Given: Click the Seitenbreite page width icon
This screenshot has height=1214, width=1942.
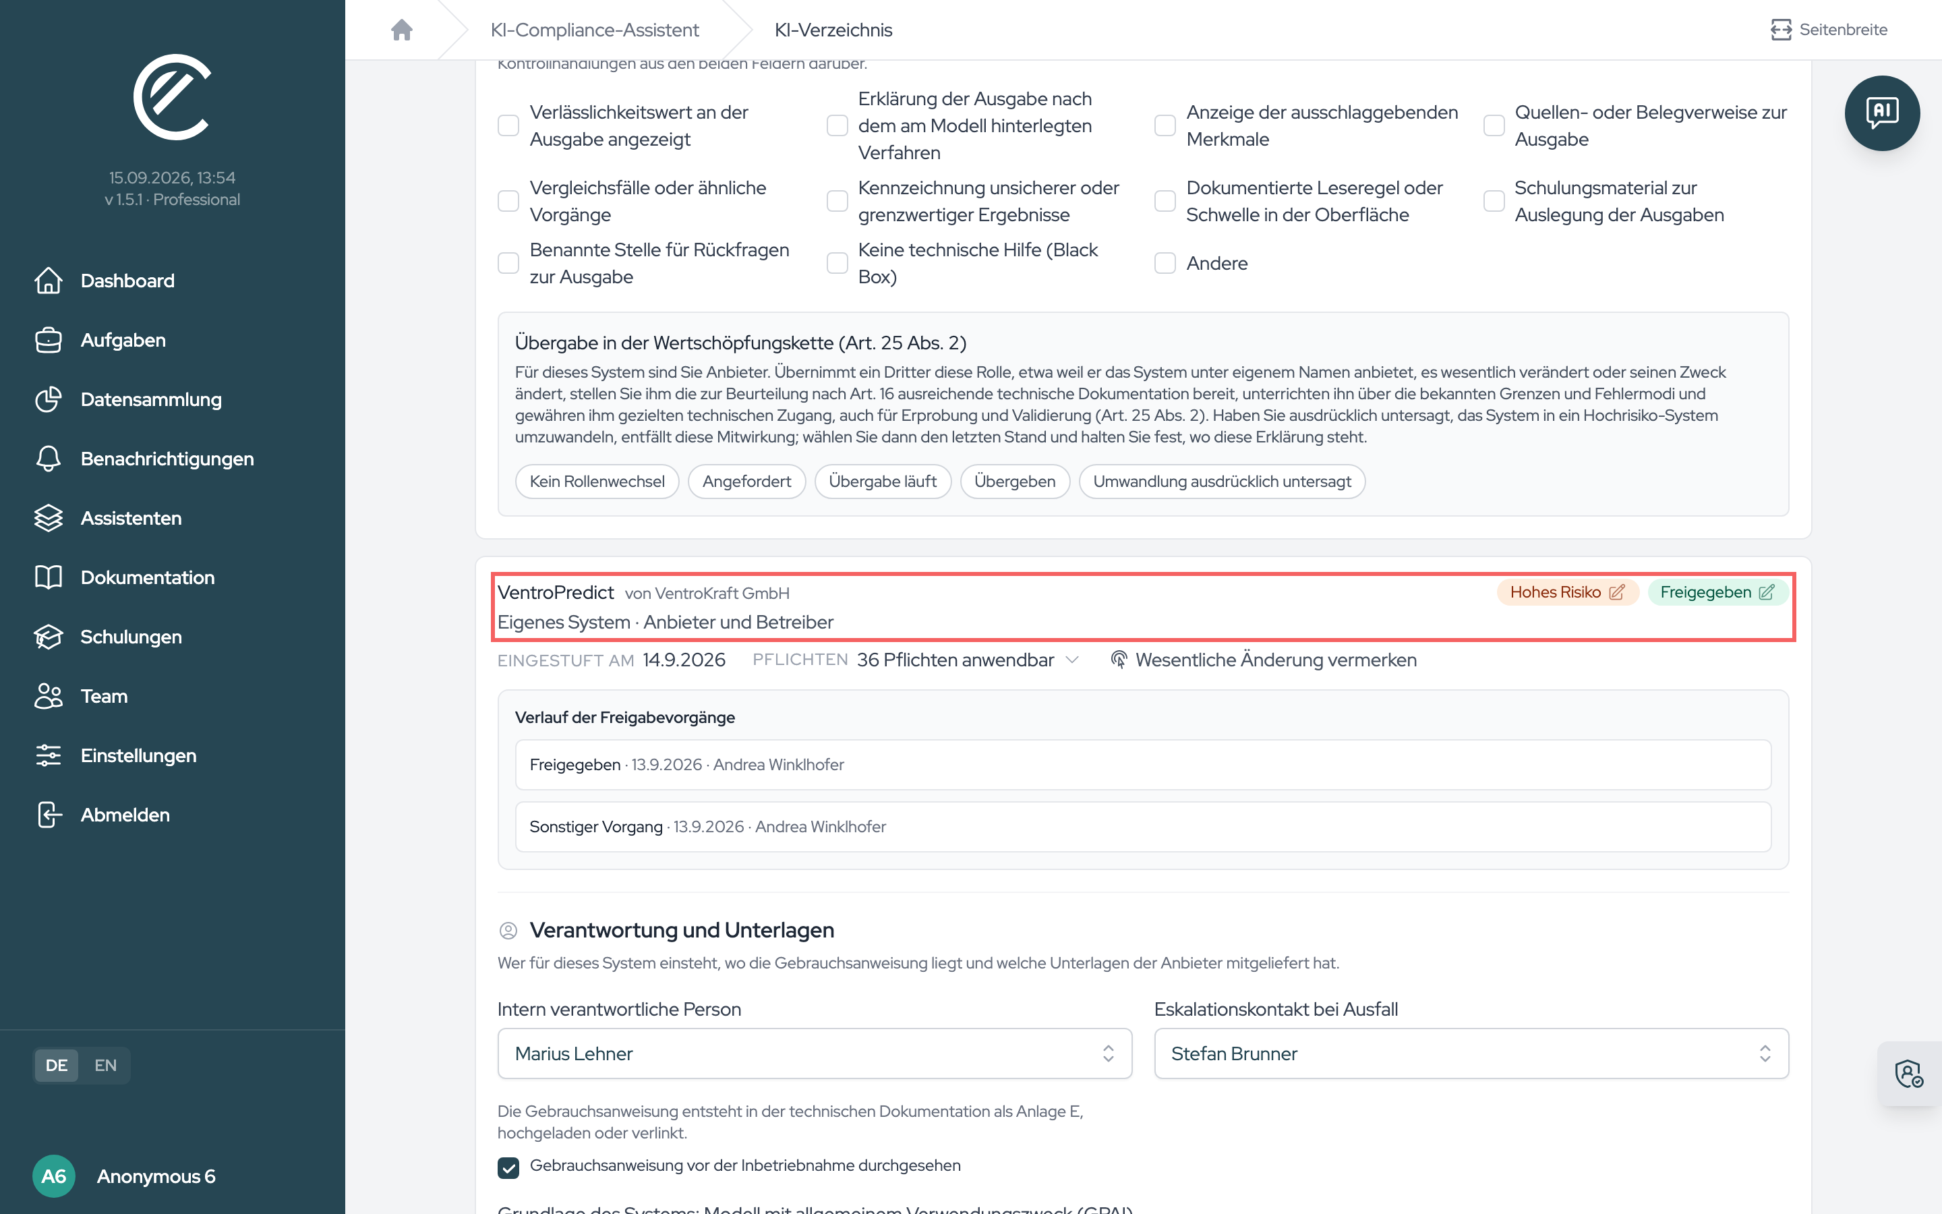Looking at the screenshot, I should 1781,30.
